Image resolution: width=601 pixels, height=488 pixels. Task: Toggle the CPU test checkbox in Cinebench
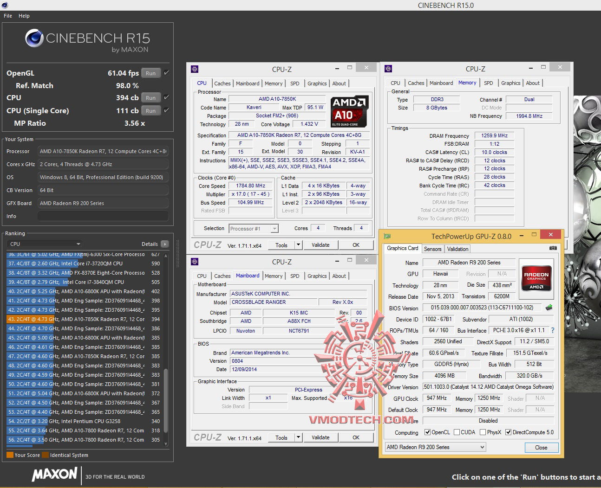coord(166,97)
